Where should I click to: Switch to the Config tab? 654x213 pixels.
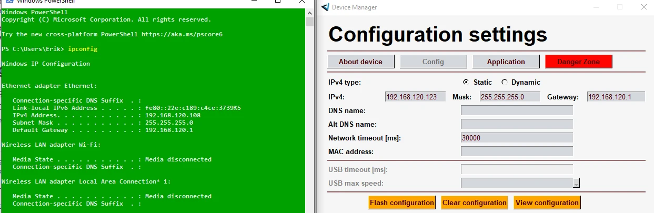click(433, 62)
